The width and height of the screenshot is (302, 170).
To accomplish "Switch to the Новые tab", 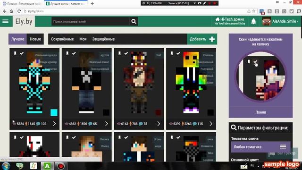I will pos(35,39).
